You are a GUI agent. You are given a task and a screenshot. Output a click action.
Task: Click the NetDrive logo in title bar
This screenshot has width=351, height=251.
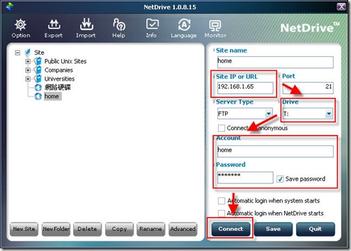coord(10,6)
